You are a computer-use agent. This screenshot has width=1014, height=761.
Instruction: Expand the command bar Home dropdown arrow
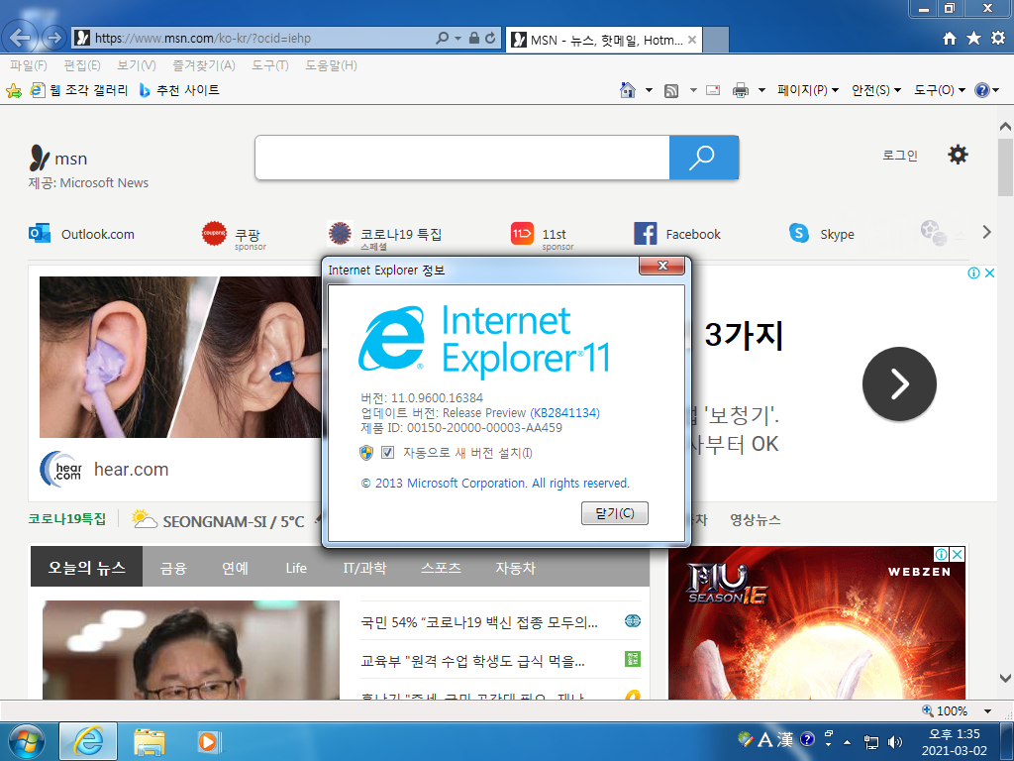(x=649, y=90)
